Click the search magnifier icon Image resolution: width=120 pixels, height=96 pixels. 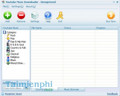26,88
